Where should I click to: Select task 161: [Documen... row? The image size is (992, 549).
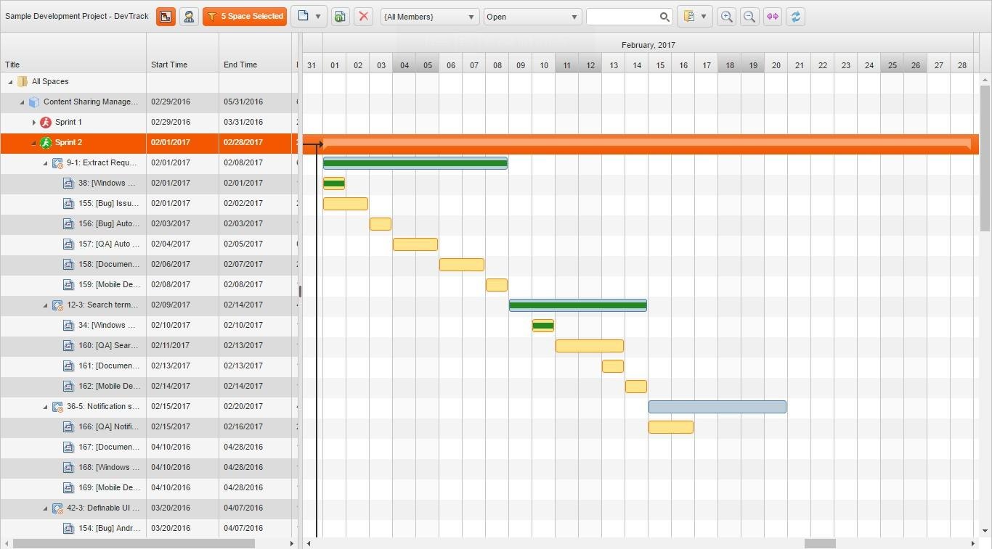click(x=149, y=366)
